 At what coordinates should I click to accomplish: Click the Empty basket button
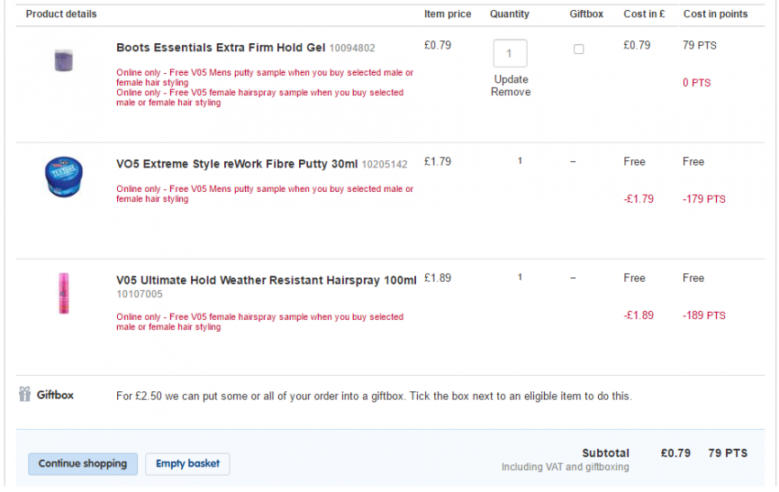click(x=187, y=464)
